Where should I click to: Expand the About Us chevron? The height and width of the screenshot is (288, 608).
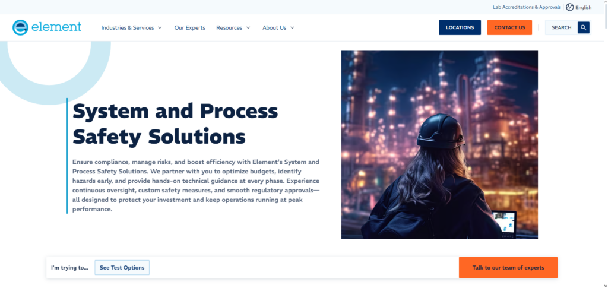292,27
